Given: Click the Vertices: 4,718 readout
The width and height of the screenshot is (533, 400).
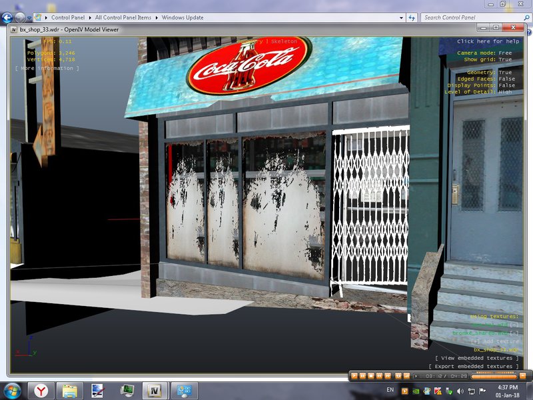Looking at the screenshot, I should point(51,59).
